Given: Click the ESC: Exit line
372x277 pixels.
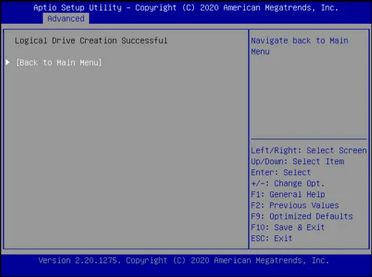Looking at the screenshot, I should tap(272, 238).
